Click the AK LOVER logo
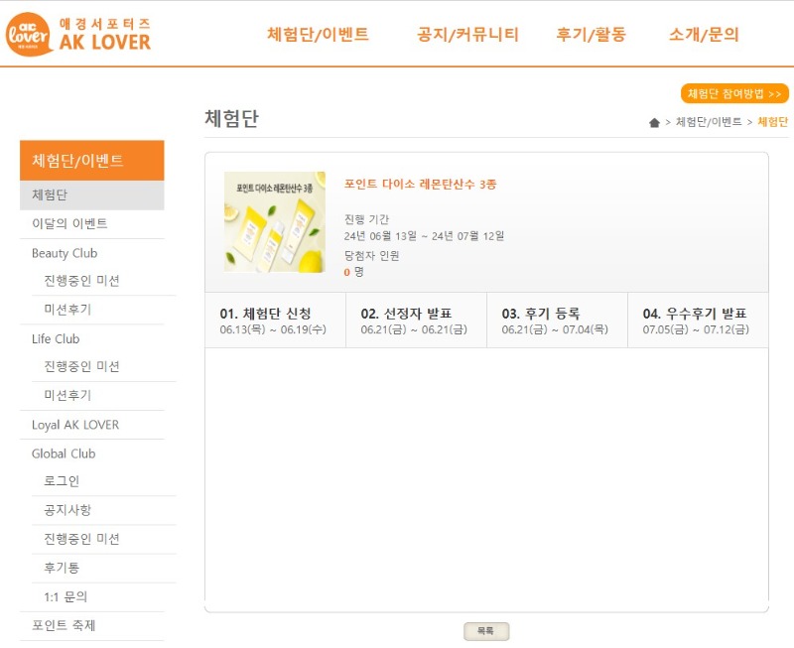Screen dimensions: 794x648 (x=78, y=35)
